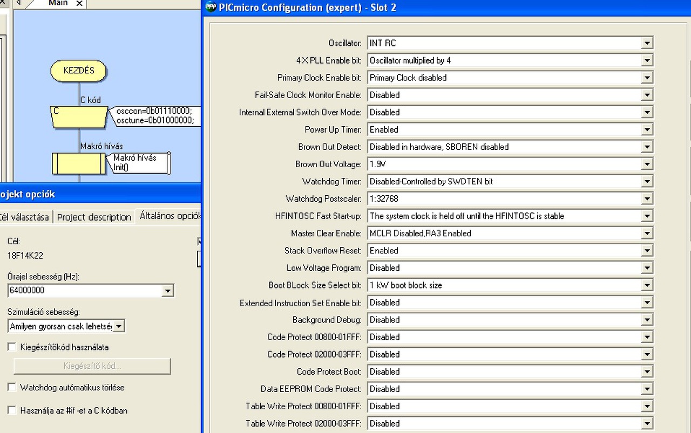
Task: Expand the Stack Overflow Reset dropdown
Action: tap(647, 250)
